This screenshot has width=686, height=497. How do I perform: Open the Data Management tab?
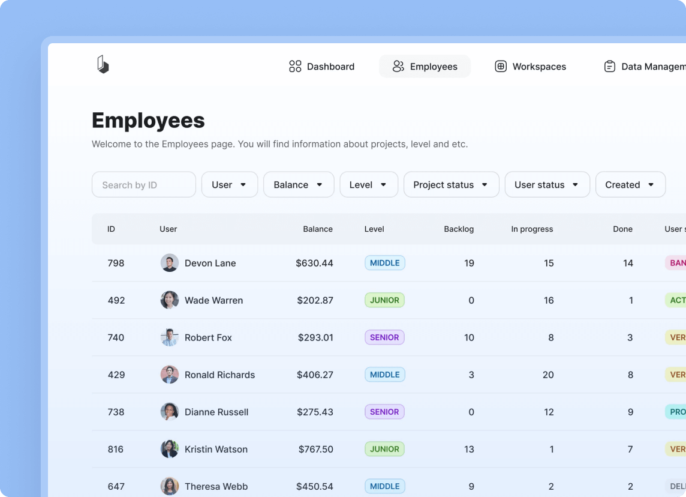pyautogui.click(x=644, y=67)
